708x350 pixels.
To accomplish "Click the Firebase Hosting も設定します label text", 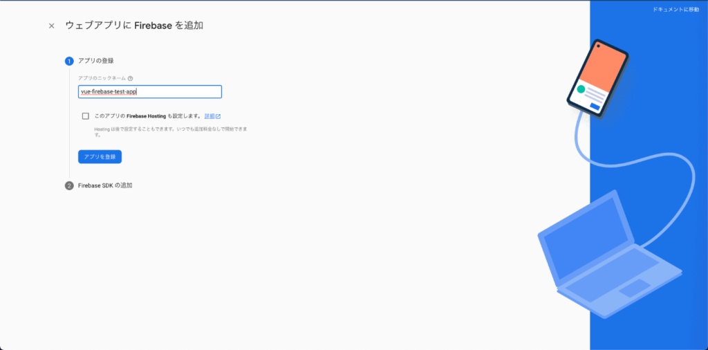I will [148, 116].
